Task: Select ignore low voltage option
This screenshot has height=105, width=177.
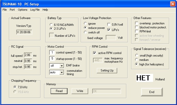Action: 85,24
